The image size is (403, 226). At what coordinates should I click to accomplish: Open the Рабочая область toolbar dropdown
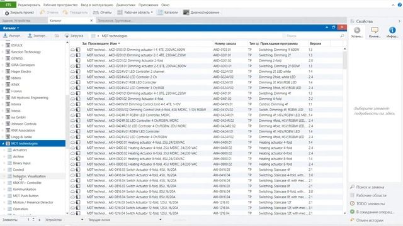pyautogui.click(x=135, y=13)
